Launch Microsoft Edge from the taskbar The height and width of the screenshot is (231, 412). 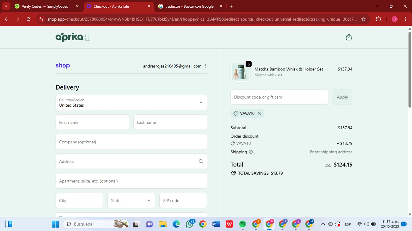(x=176, y=224)
